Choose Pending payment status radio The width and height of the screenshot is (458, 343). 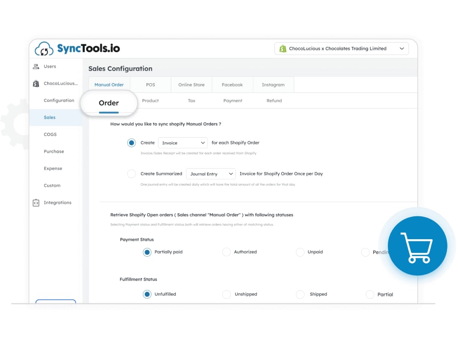[365, 252]
